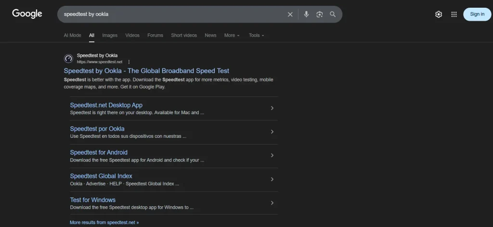
Task: Start voice search with microphone icon
Action: pyautogui.click(x=306, y=14)
